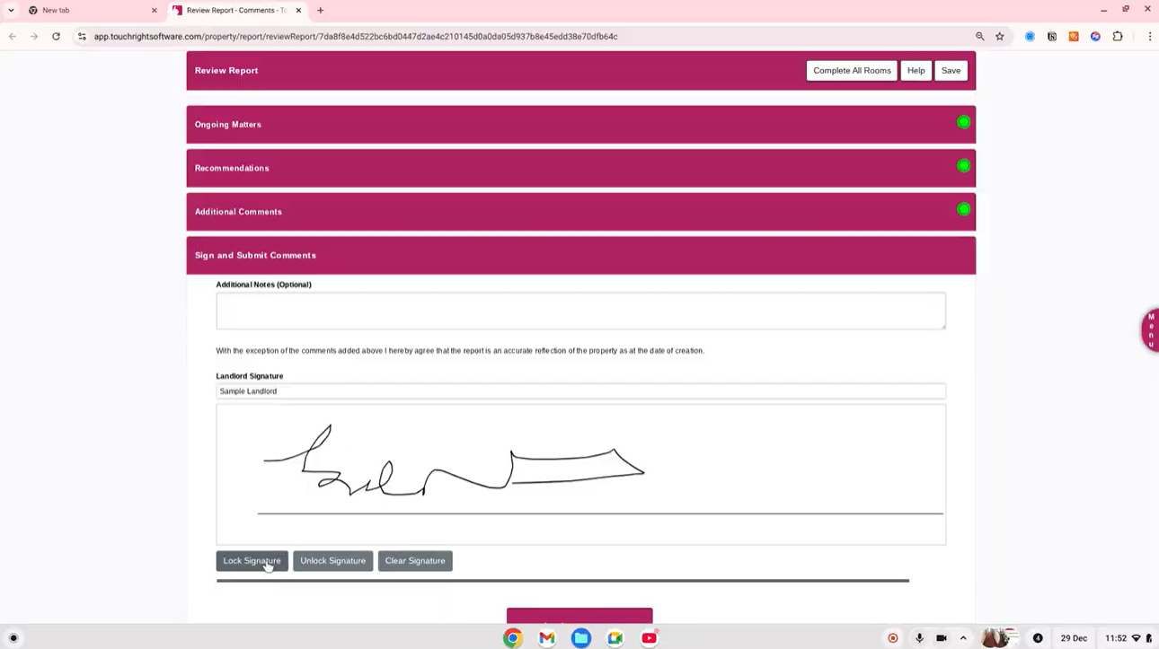Open Google Meet from the shelf
This screenshot has height=649, width=1159.
(x=615, y=638)
